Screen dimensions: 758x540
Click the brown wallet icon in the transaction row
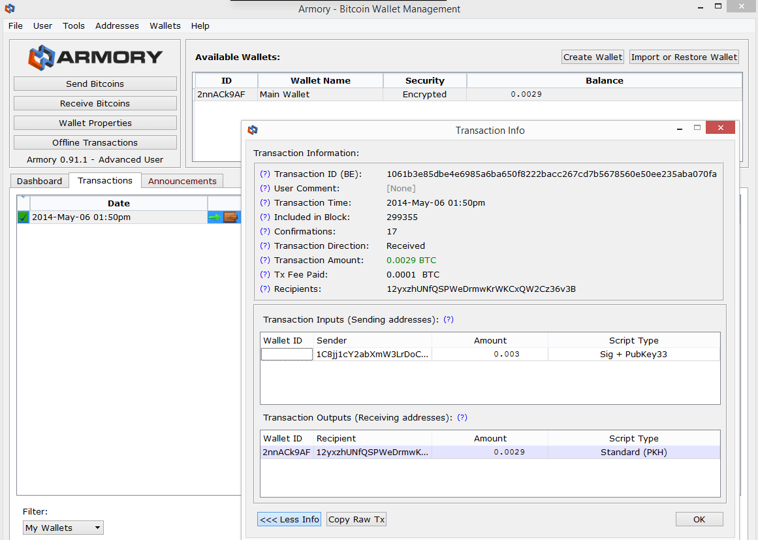pos(230,217)
